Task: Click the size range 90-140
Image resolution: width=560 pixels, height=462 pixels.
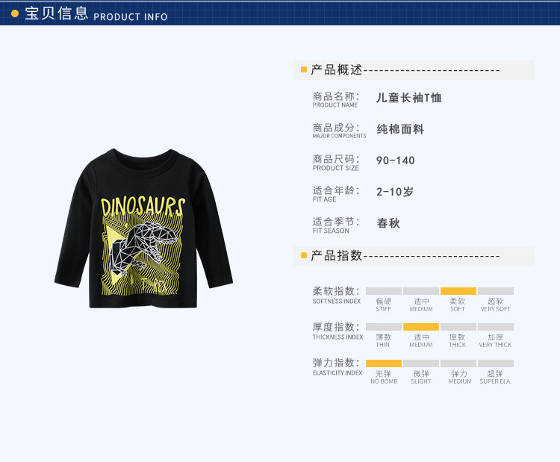Action: coord(395,160)
